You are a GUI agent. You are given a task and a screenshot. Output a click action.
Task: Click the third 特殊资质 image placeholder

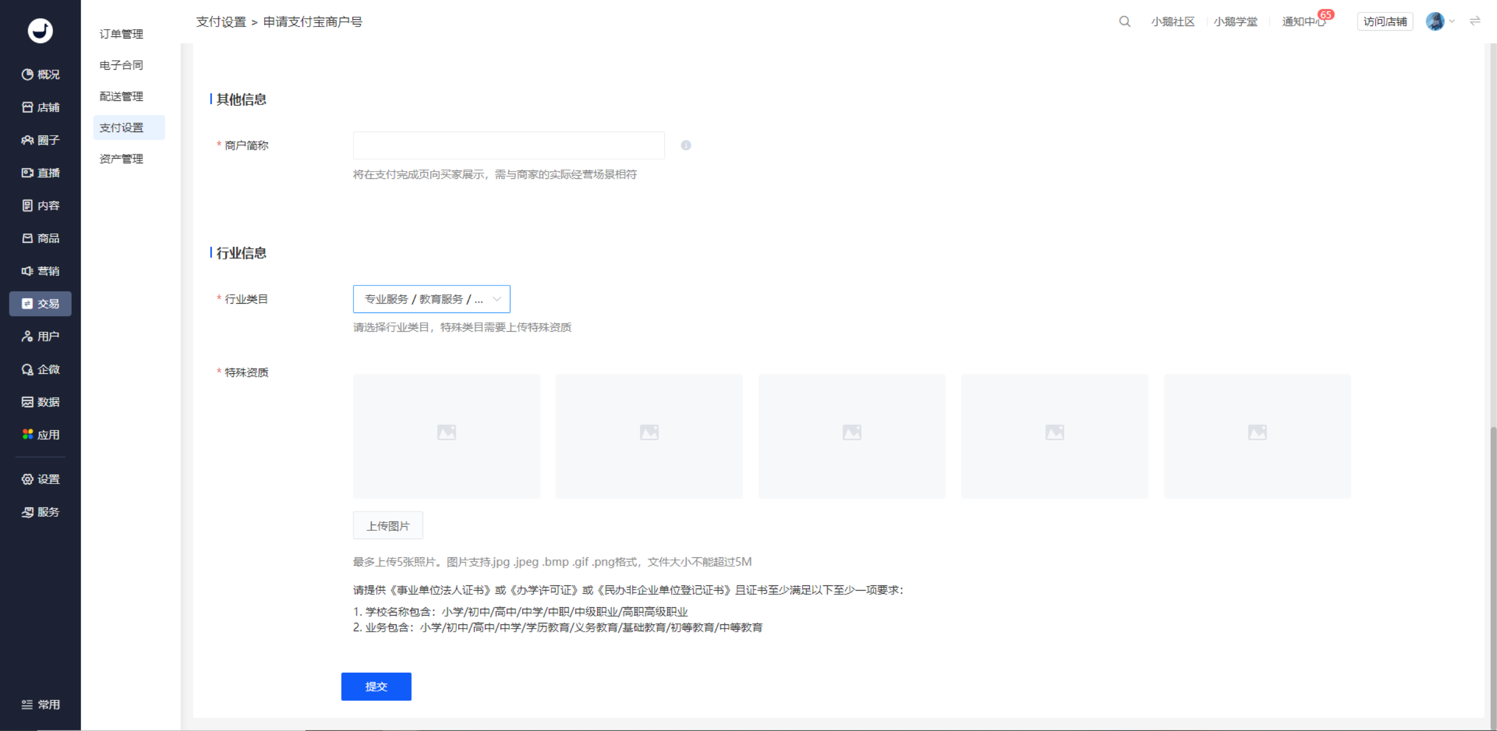[852, 436]
